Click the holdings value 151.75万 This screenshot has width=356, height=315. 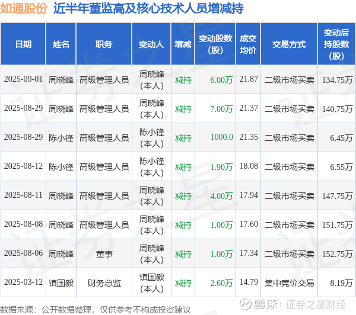(x=337, y=225)
